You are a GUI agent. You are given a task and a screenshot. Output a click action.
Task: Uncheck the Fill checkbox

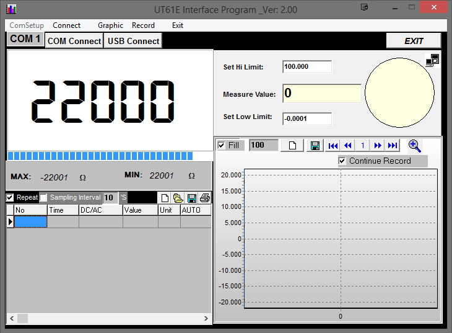[221, 145]
